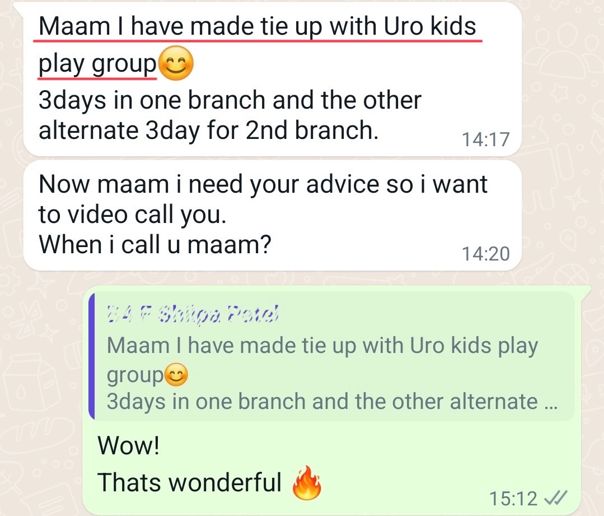Screen dimensions: 604x516
Task: Tap the text 'When i call u maam?'
Action: (155, 244)
